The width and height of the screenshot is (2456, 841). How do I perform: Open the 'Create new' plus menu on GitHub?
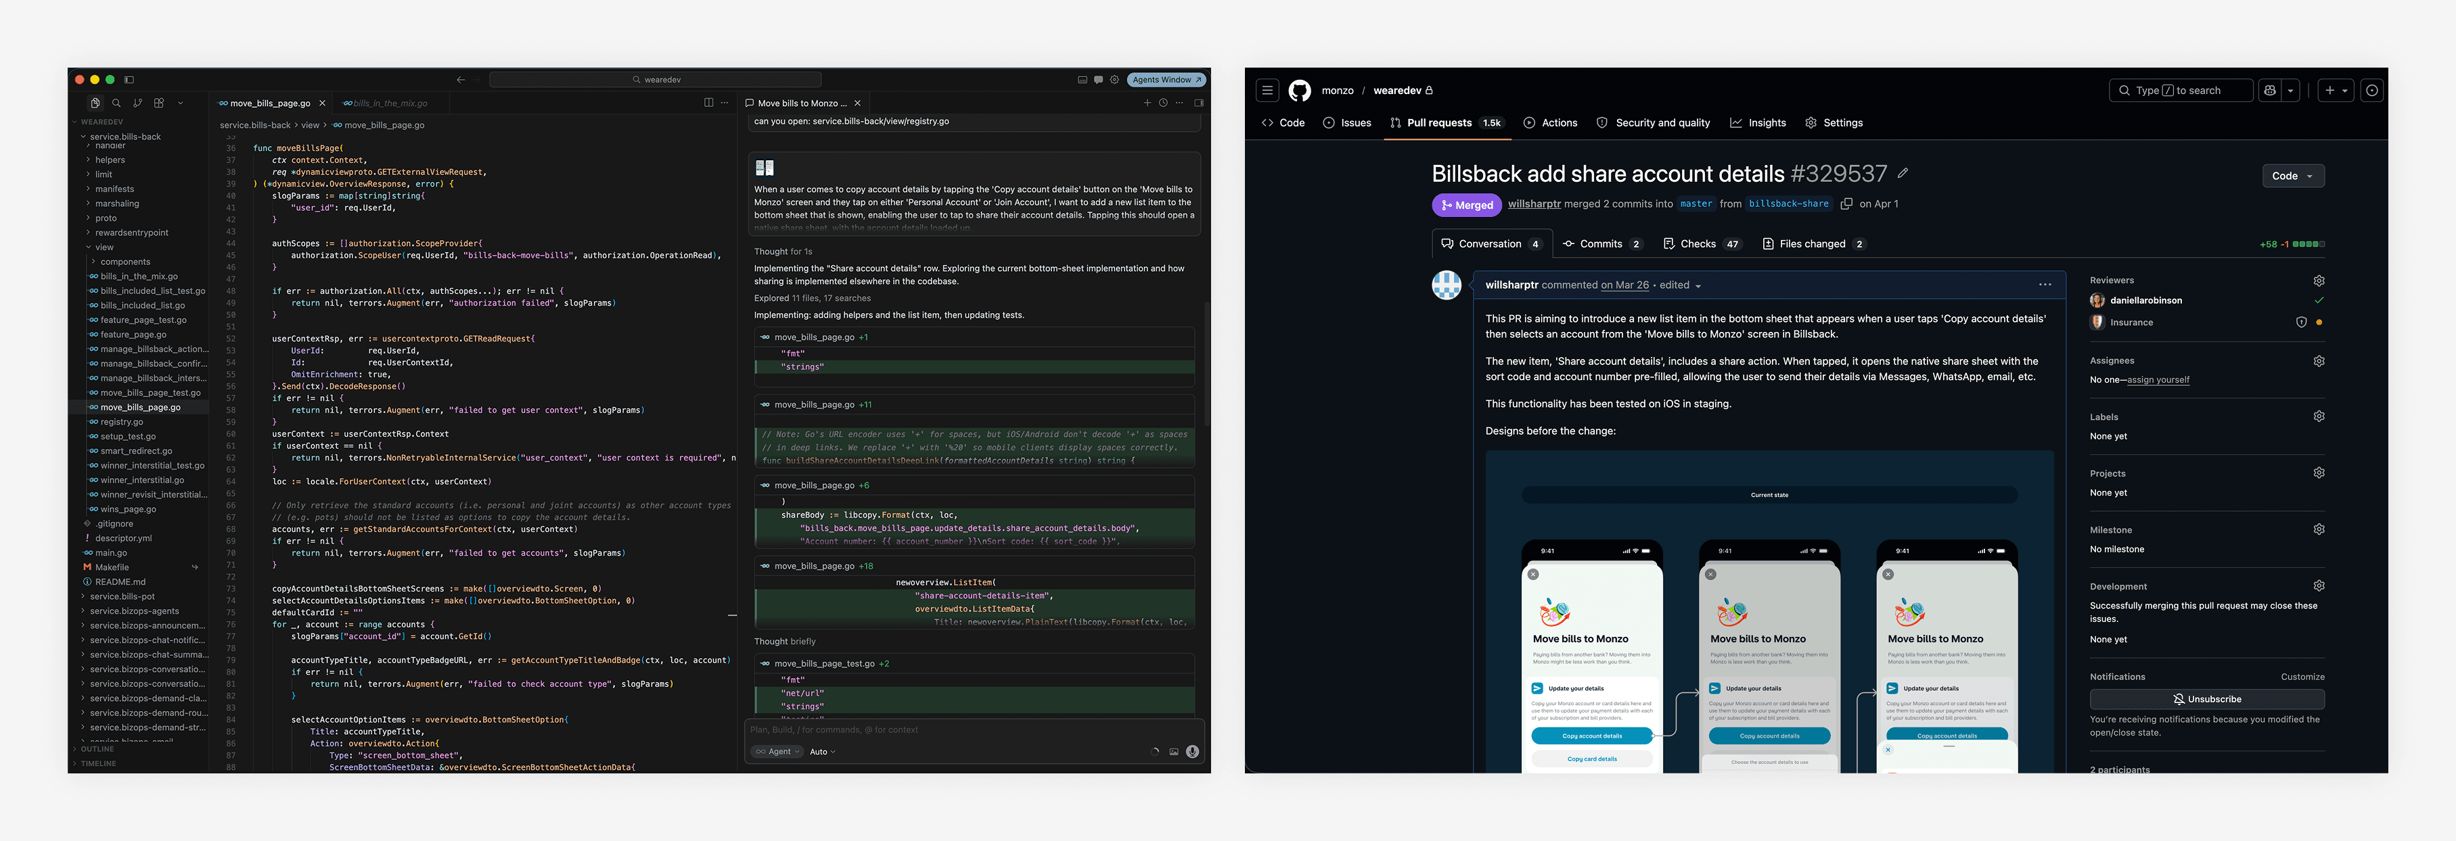click(2336, 91)
